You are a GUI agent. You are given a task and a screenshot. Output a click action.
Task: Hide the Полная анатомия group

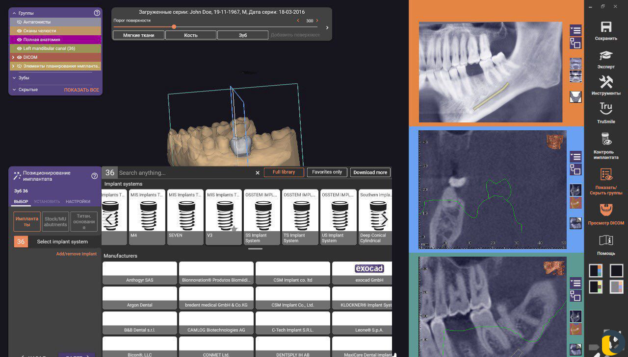(x=20, y=40)
